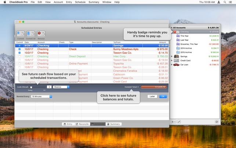Screen dimensions: 236x148
Task: Check commit for 10/5/17 Texxon Gas entry
Action: [x=19, y=60]
